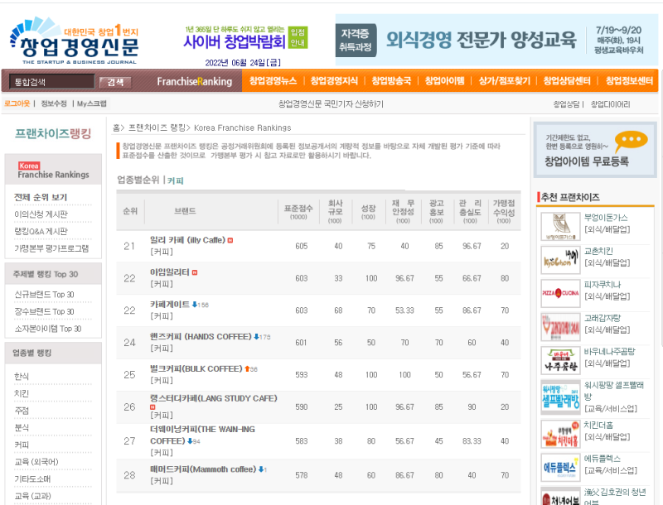This screenshot has width=663, height=505.
Task: Open the 카페게이트 brand entry
Action: pyautogui.click(x=170, y=305)
